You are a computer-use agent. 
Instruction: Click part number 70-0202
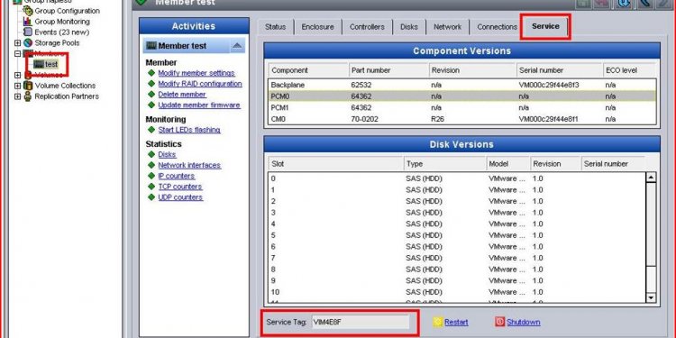pyautogui.click(x=364, y=119)
